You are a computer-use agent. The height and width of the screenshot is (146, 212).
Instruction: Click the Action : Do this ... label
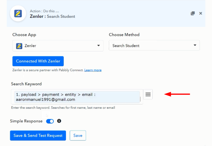click(x=44, y=11)
